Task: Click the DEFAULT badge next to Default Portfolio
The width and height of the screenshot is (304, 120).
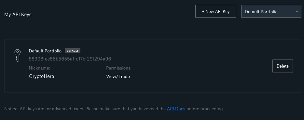Action: 73,51
